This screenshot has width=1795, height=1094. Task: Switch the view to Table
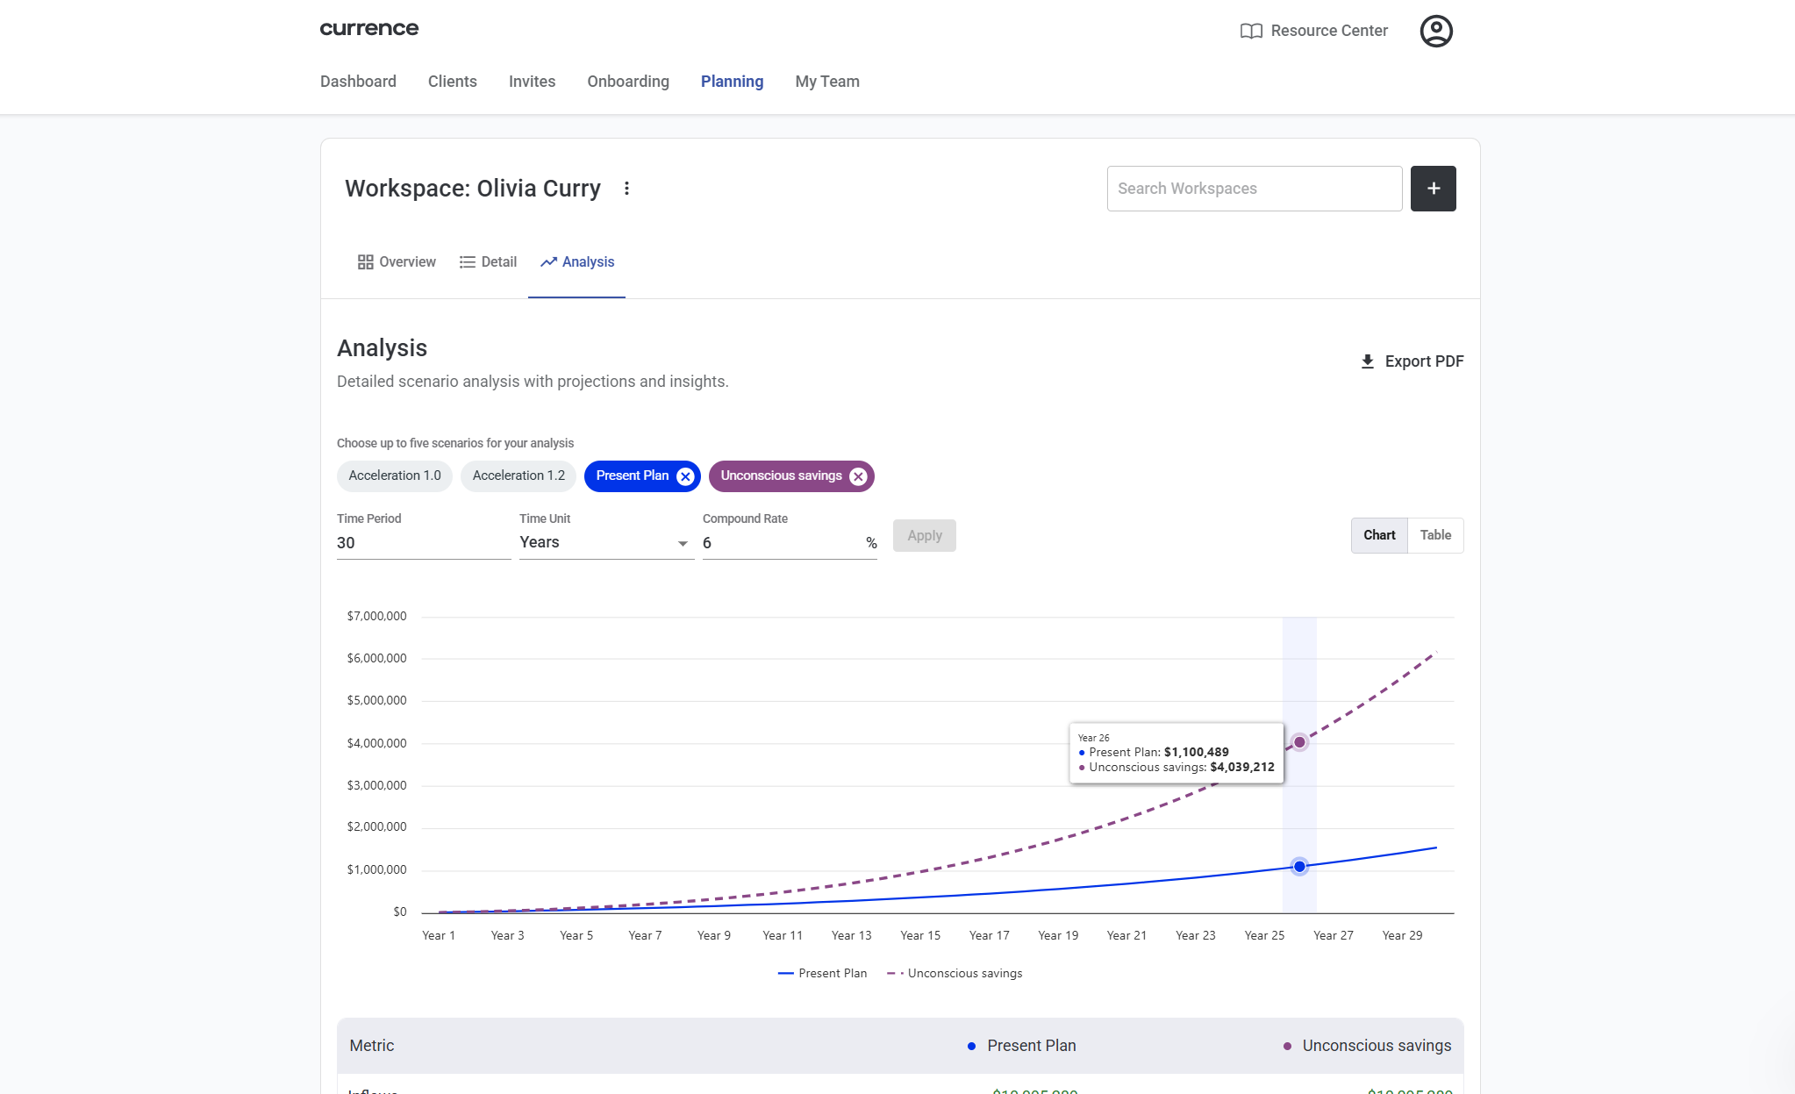pos(1435,535)
